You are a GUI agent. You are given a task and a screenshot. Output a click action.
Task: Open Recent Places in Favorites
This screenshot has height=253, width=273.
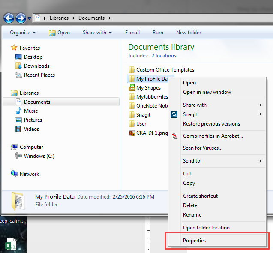(35, 75)
